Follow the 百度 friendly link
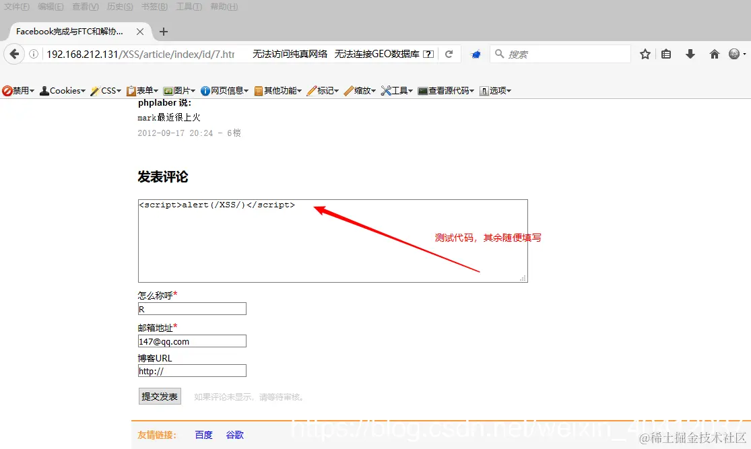 click(203, 435)
